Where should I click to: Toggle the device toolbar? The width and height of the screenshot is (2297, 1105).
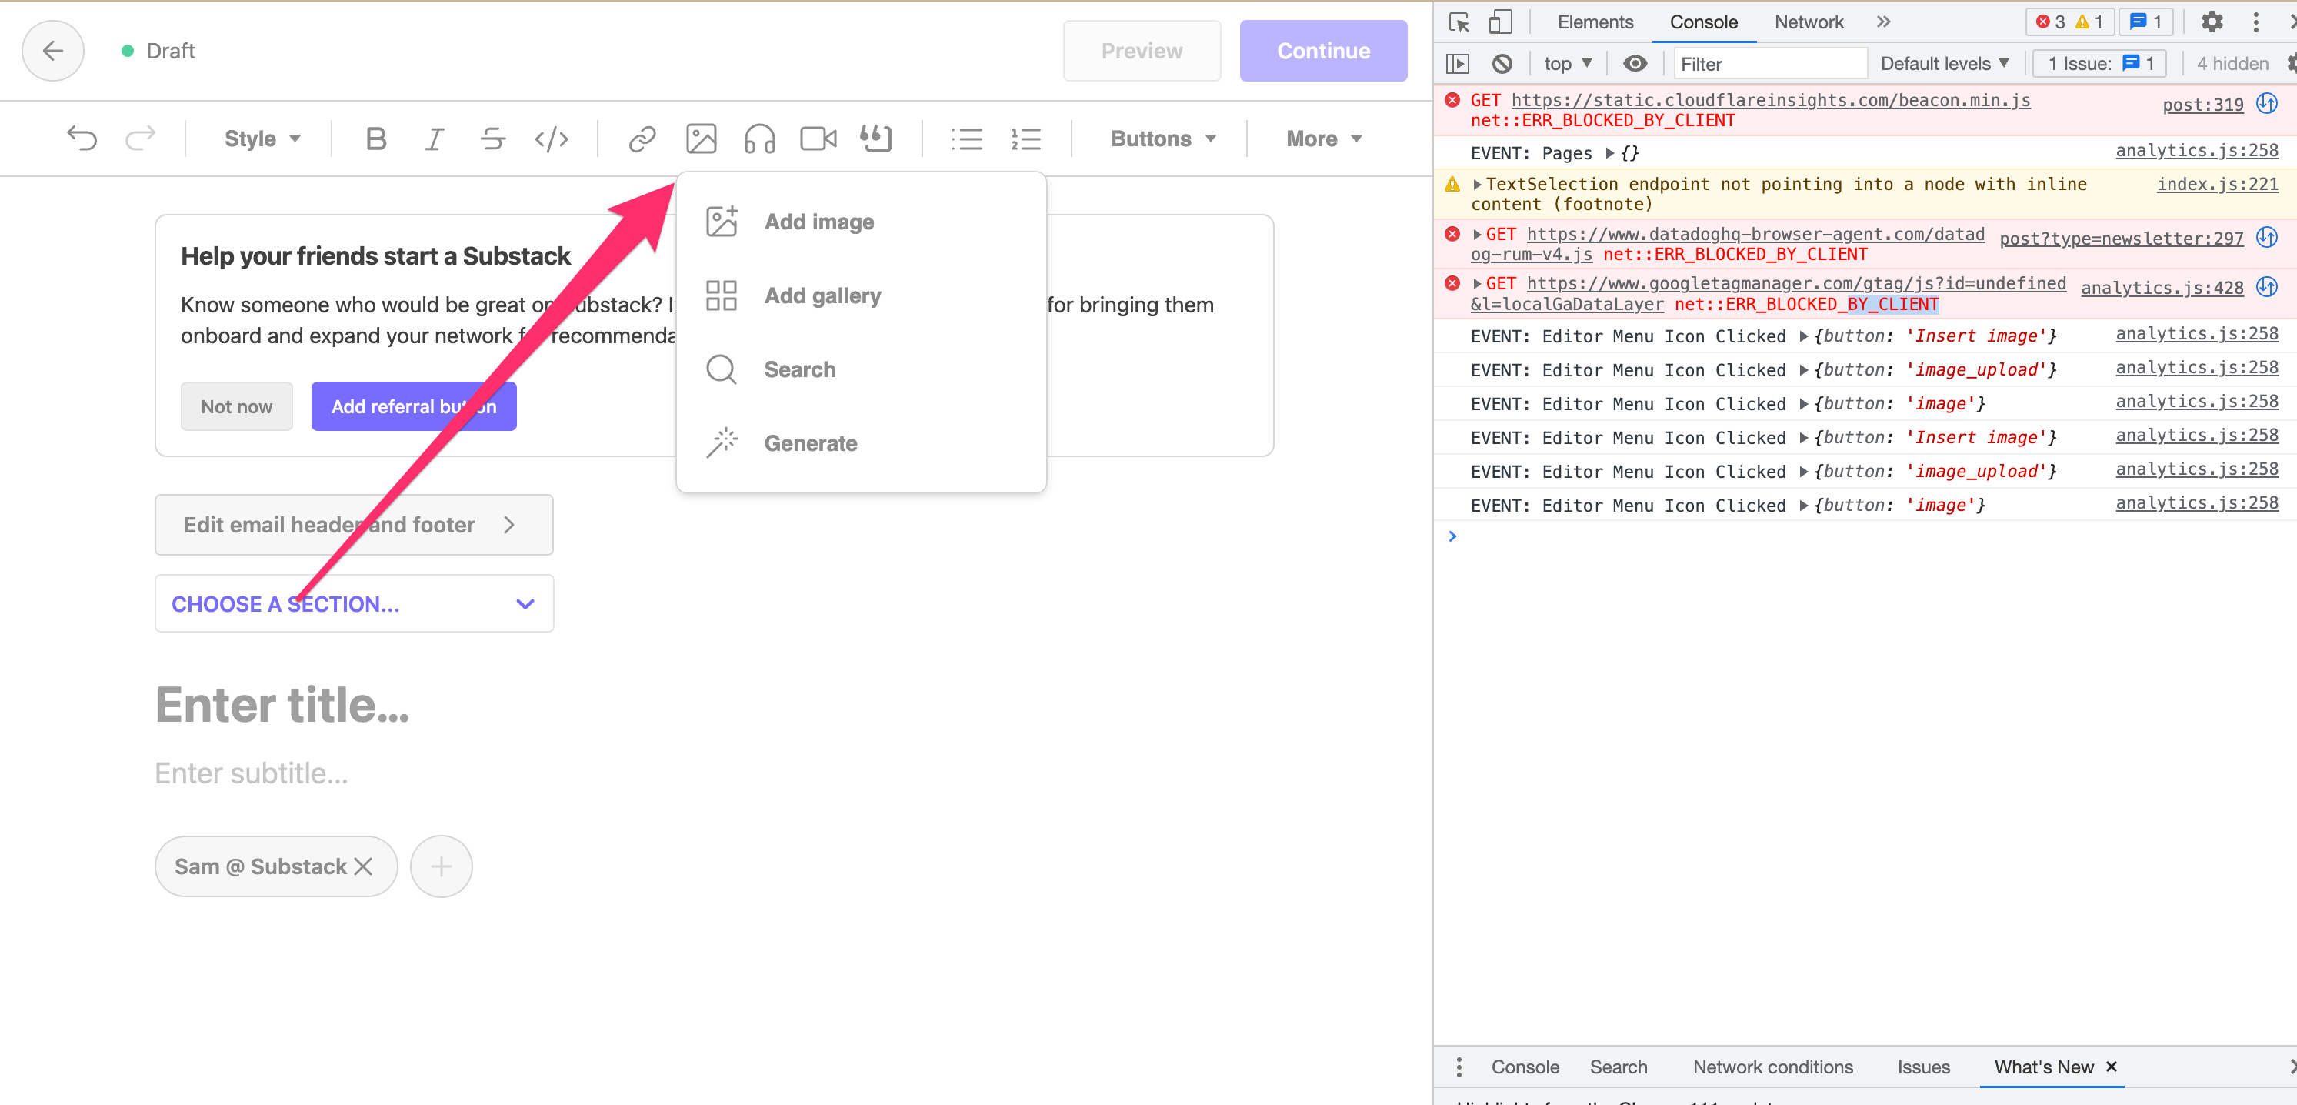tap(1501, 22)
